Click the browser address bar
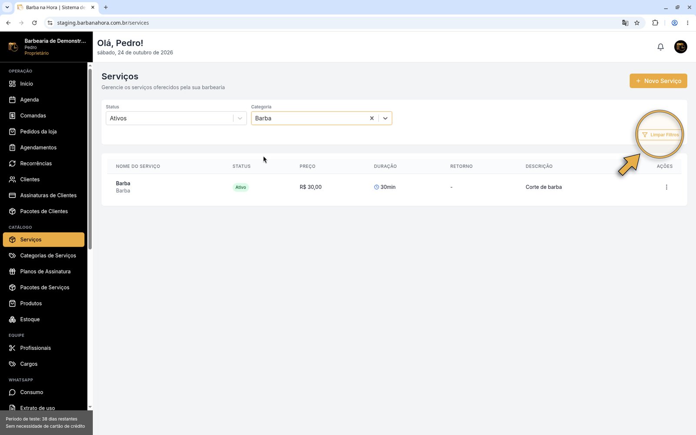 click(x=335, y=23)
